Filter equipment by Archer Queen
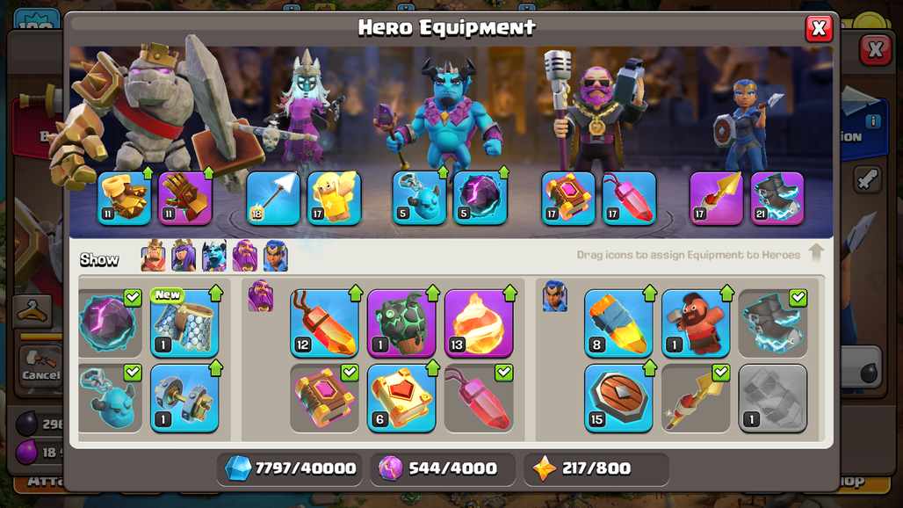The image size is (903, 508). pyautogui.click(x=184, y=256)
